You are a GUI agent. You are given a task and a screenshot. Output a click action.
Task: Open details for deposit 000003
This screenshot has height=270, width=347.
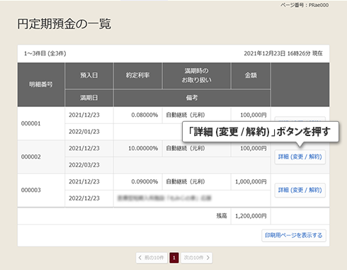(300, 190)
